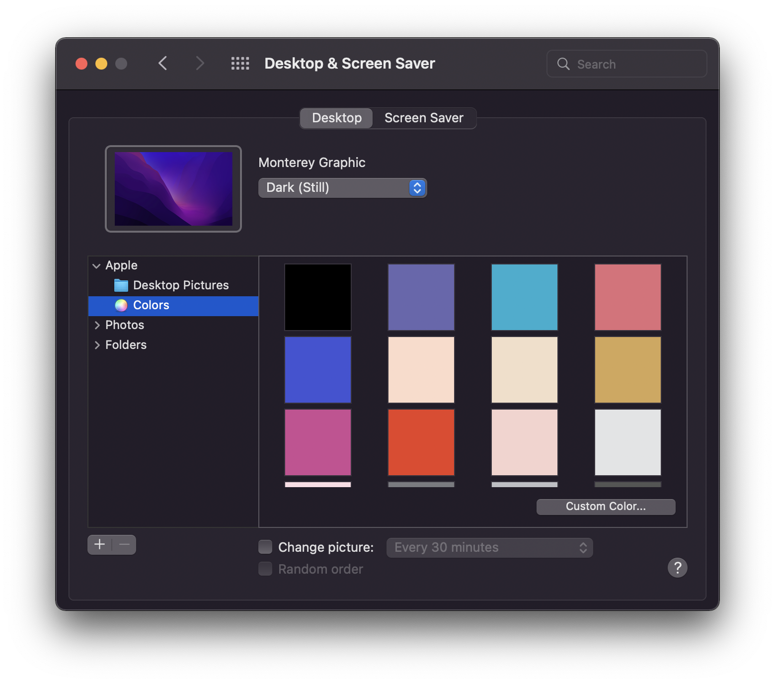Switch to the Desktop tab

pos(337,118)
